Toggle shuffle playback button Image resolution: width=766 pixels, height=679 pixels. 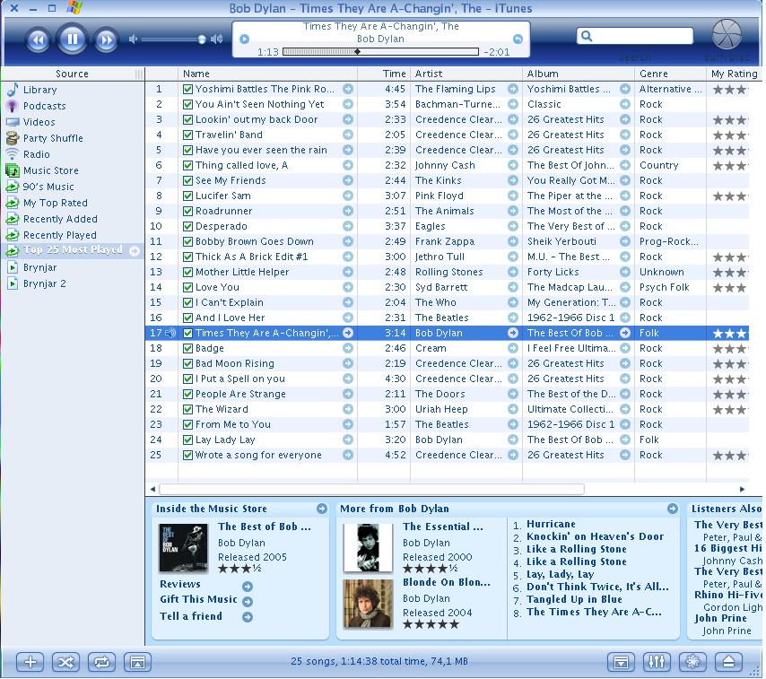(x=66, y=662)
